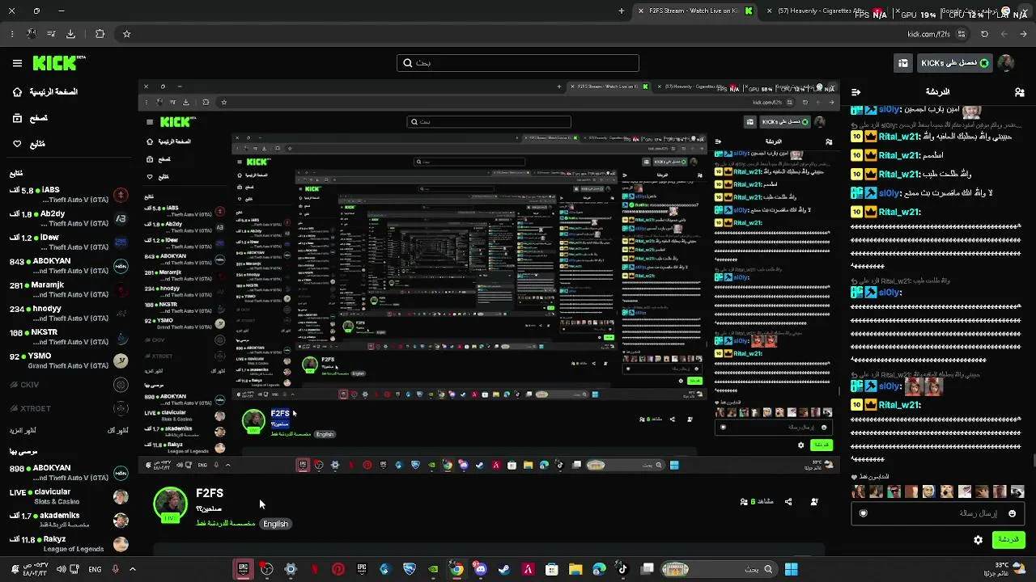The image size is (1036, 582).
Task: Open the browser three-dot menu
Action: (12, 34)
